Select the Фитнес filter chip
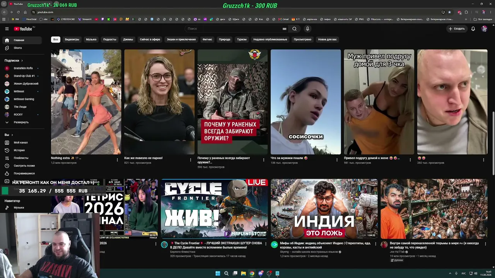 tap(207, 39)
